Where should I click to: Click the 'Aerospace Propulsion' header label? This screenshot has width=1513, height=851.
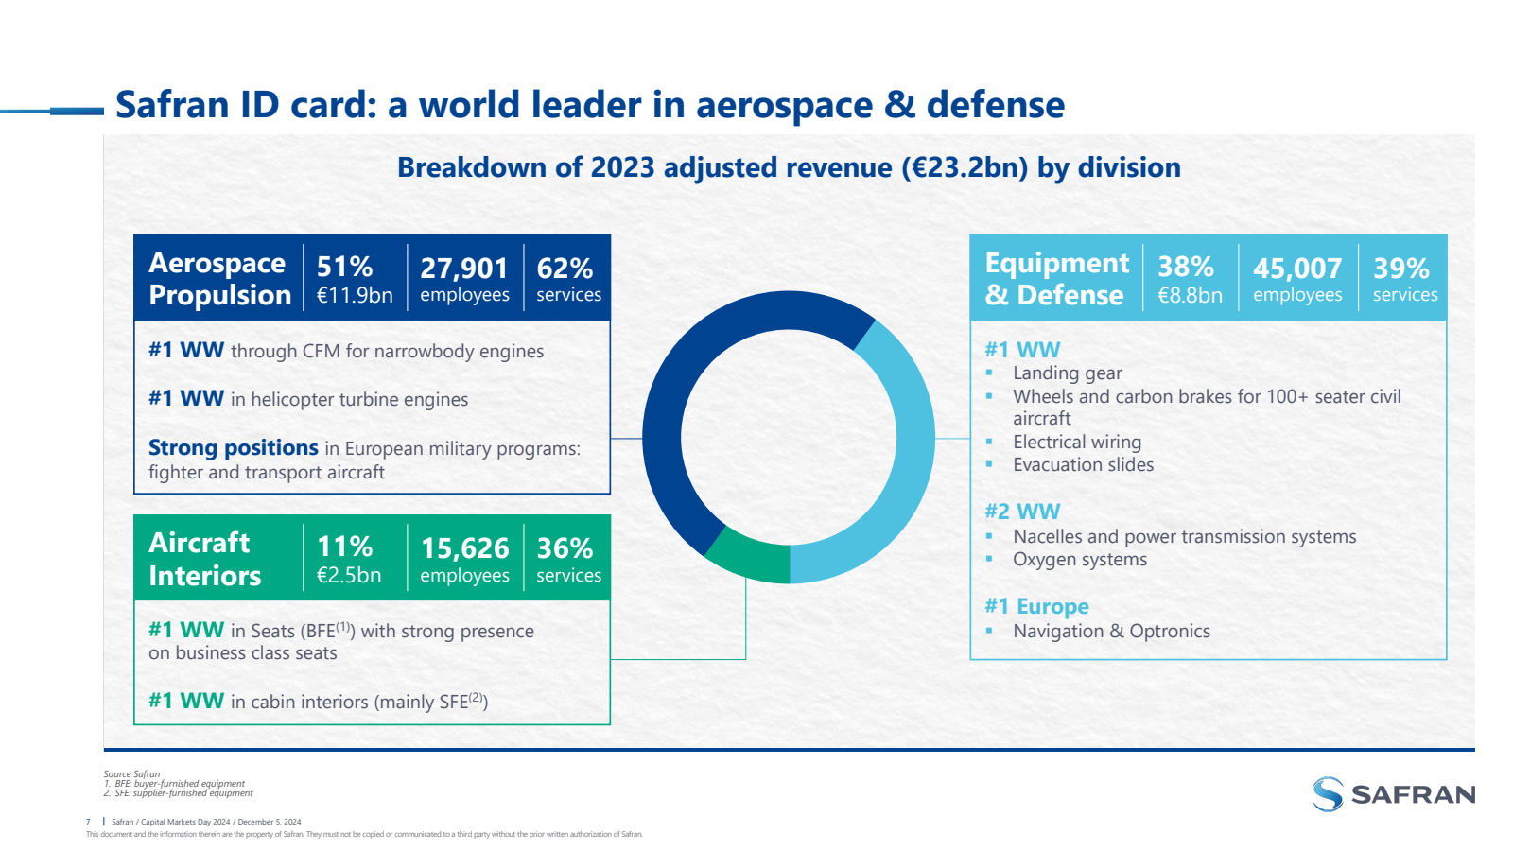219,279
